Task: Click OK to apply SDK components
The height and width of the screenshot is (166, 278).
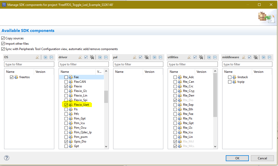Action: pos(237,158)
